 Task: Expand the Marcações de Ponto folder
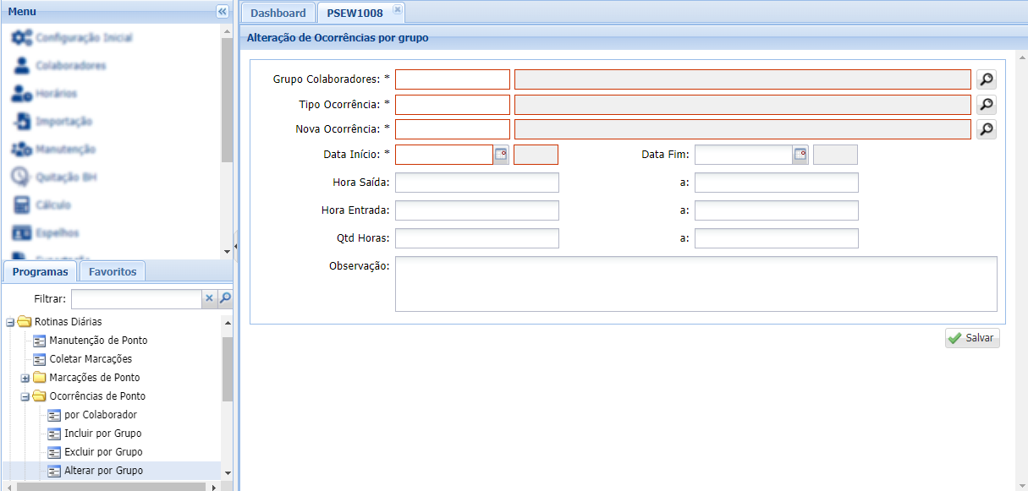coord(25,378)
